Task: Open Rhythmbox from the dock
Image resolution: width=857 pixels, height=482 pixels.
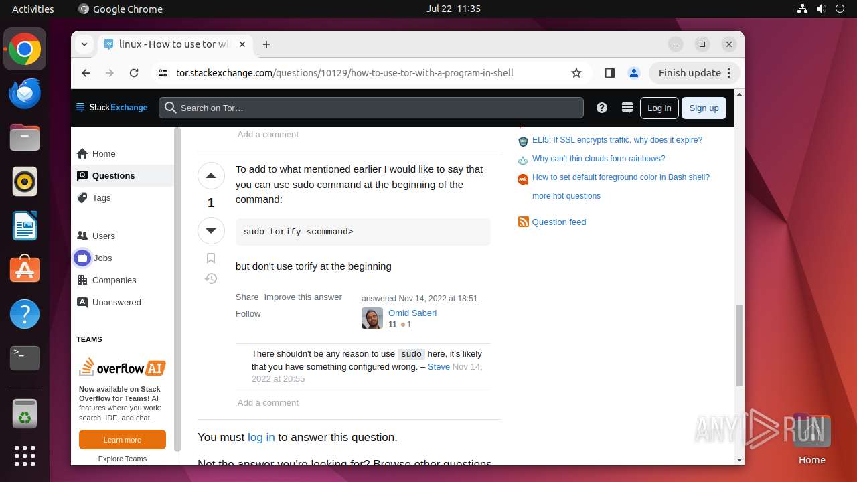Action: pyautogui.click(x=25, y=181)
